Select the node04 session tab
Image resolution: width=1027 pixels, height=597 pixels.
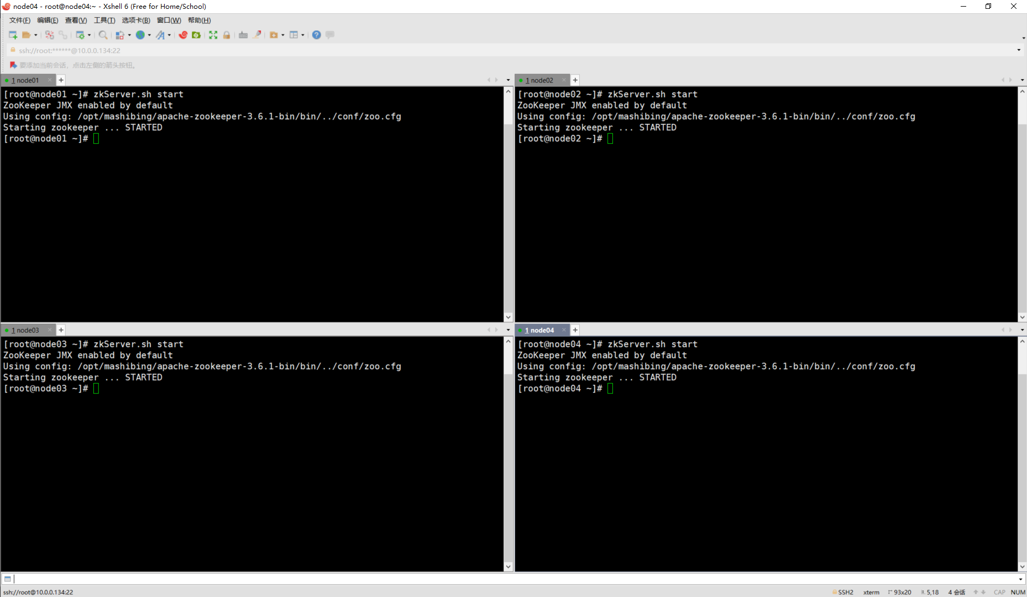click(539, 330)
